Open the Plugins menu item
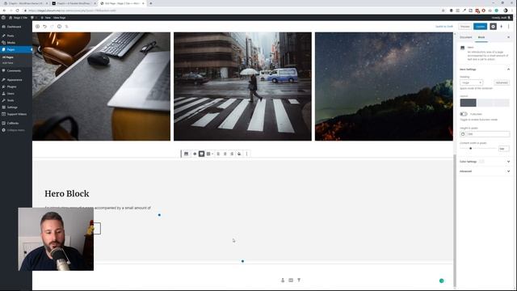 (11, 86)
